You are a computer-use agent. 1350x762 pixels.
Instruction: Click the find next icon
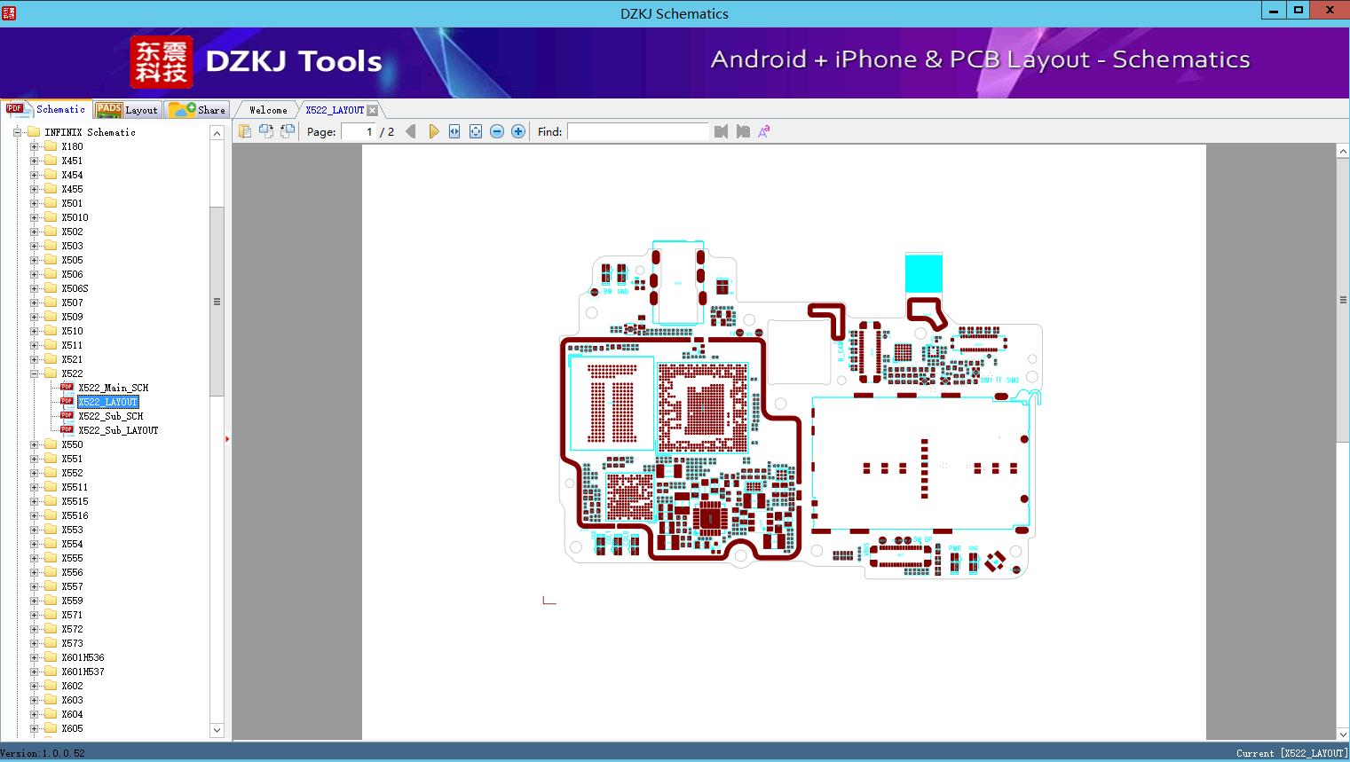tap(743, 131)
